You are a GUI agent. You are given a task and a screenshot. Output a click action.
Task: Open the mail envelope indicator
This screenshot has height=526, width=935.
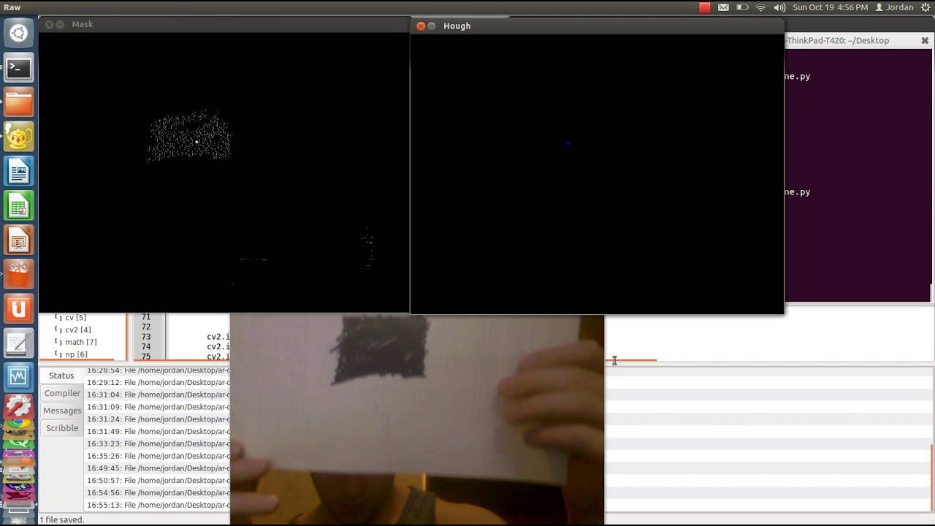coord(723,7)
